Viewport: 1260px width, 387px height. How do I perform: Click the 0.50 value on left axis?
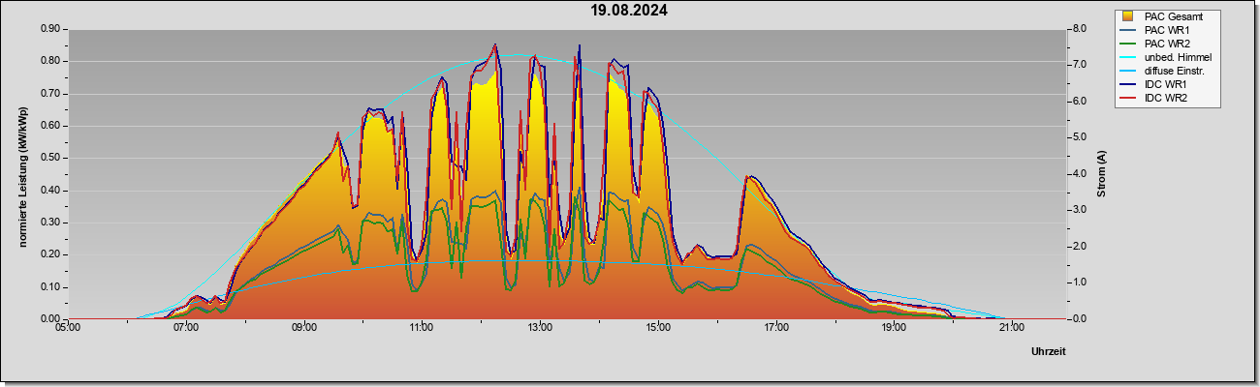(50, 158)
